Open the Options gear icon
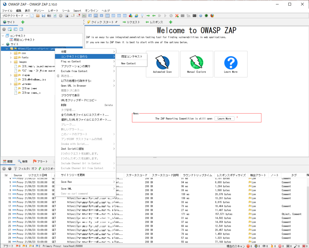Screen dimensions: 309x248 [61, 15]
